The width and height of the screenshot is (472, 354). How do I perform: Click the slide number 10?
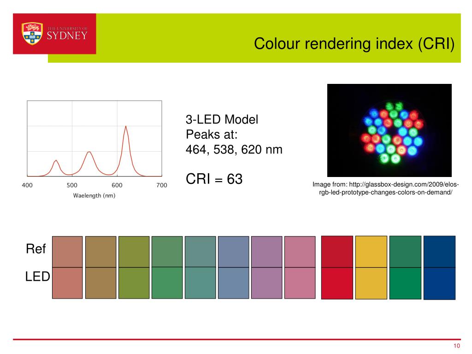pos(457,346)
